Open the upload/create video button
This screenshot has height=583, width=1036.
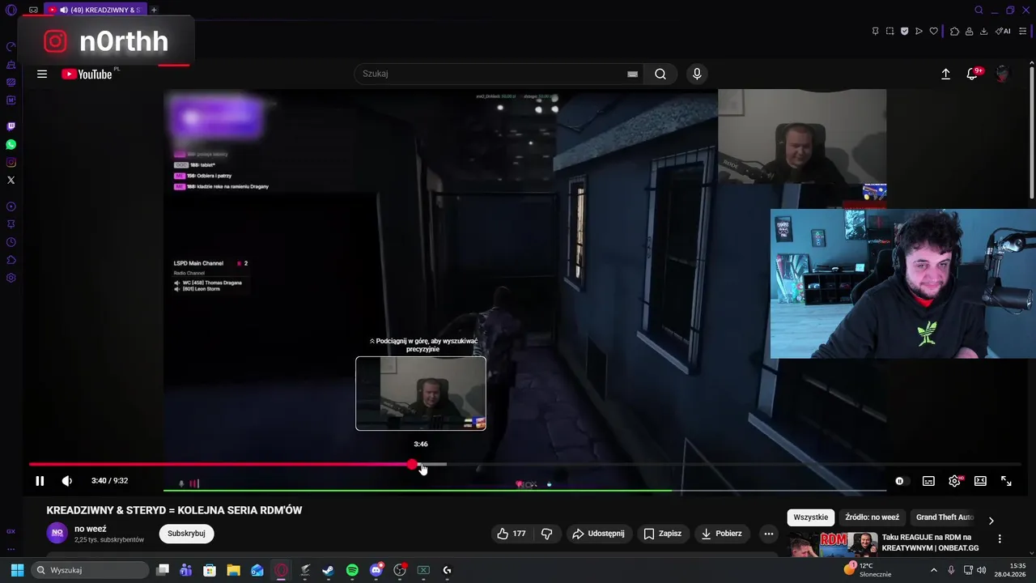click(x=945, y=74)
